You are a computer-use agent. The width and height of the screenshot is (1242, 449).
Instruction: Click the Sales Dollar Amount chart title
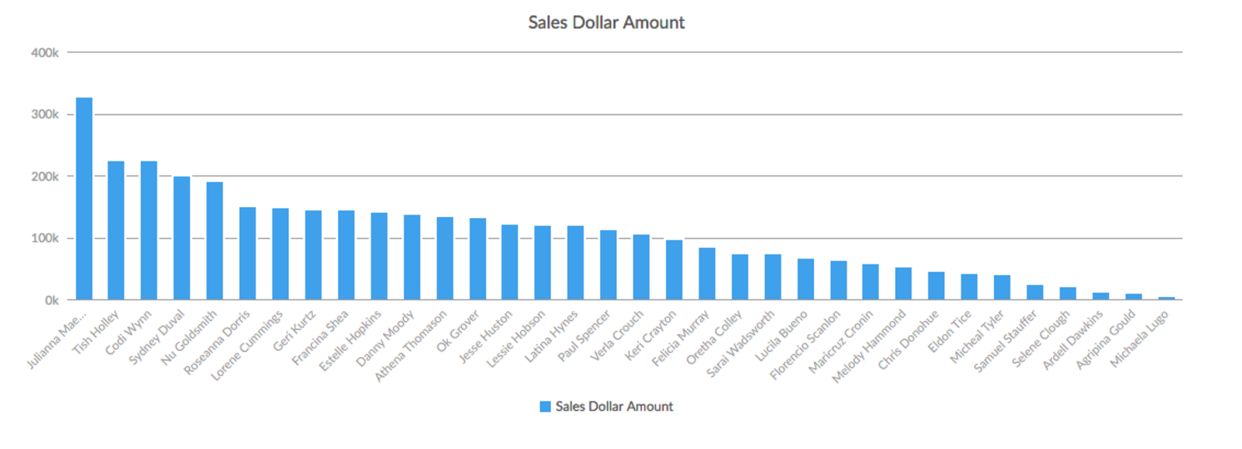point(606,22)
